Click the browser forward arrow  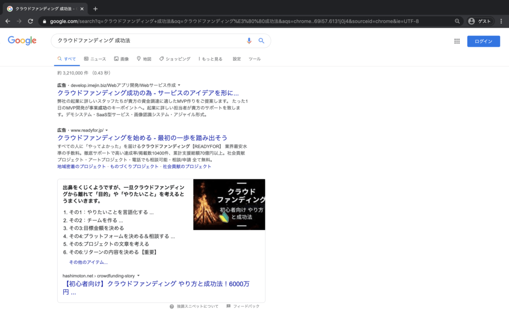(x=19, y=21)
